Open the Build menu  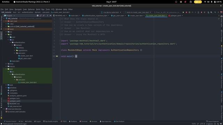point(38,9)
